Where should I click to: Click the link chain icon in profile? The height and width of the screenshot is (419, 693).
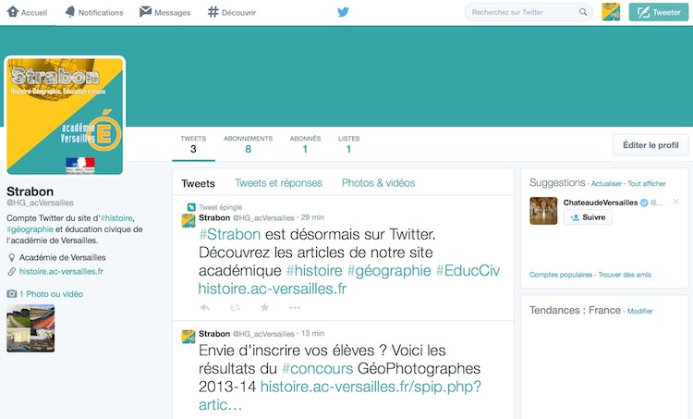11,271
